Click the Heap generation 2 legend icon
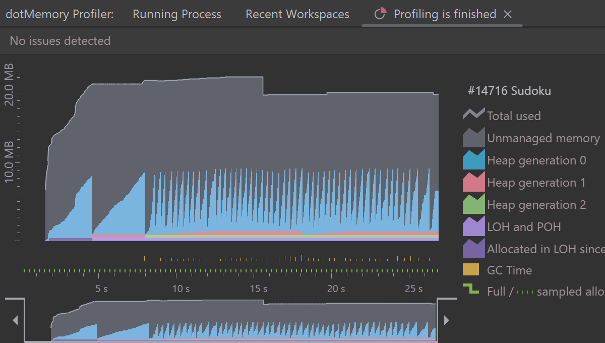 (473, 204)
